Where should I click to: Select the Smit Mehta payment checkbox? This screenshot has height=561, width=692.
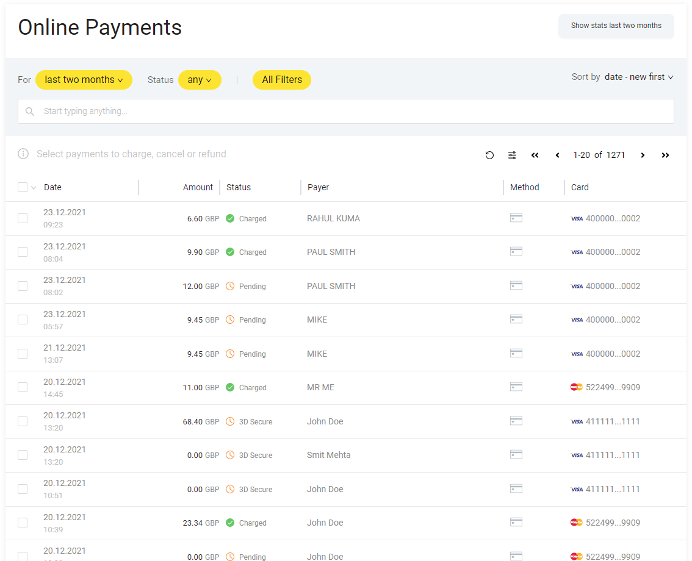tap(23, 455)
